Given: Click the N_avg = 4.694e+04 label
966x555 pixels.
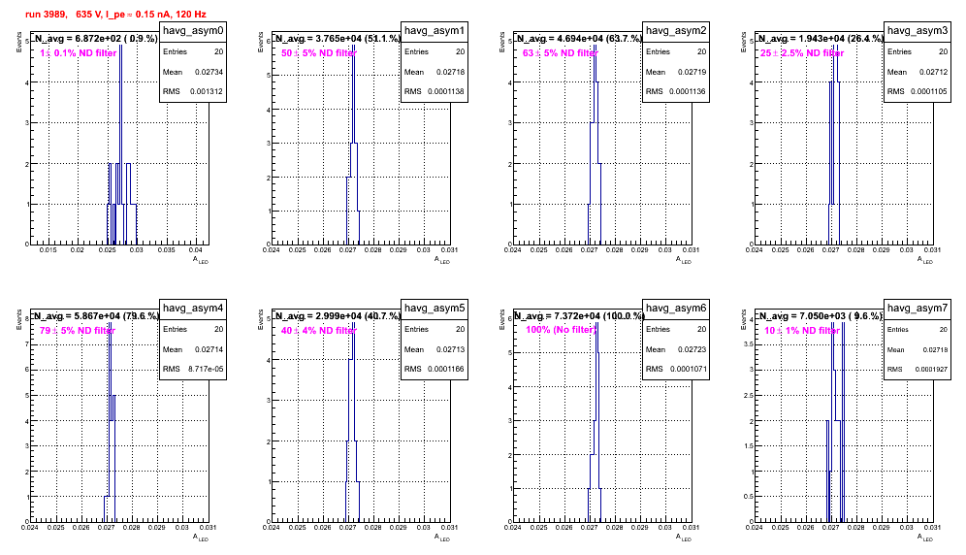Looking at the screenshot, I should pyautogui.click(x=579, y=38).
